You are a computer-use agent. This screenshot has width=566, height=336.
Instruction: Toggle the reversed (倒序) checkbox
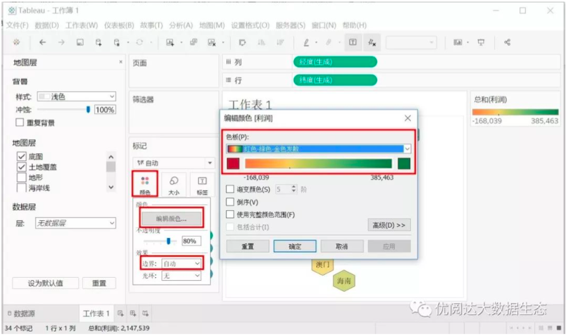pyautogui.click(x=230, y=202)
